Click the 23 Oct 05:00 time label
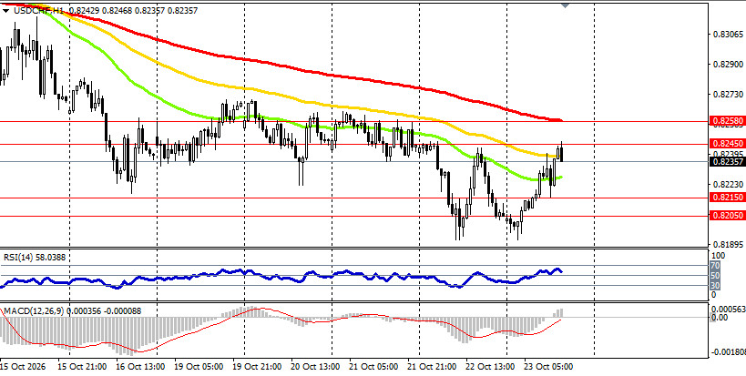 click(x=548, y=367)
